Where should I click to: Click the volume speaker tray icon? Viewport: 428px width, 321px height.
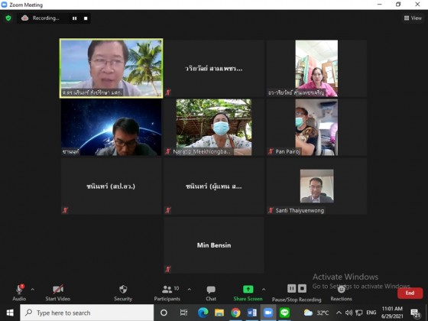coord(349,313)
